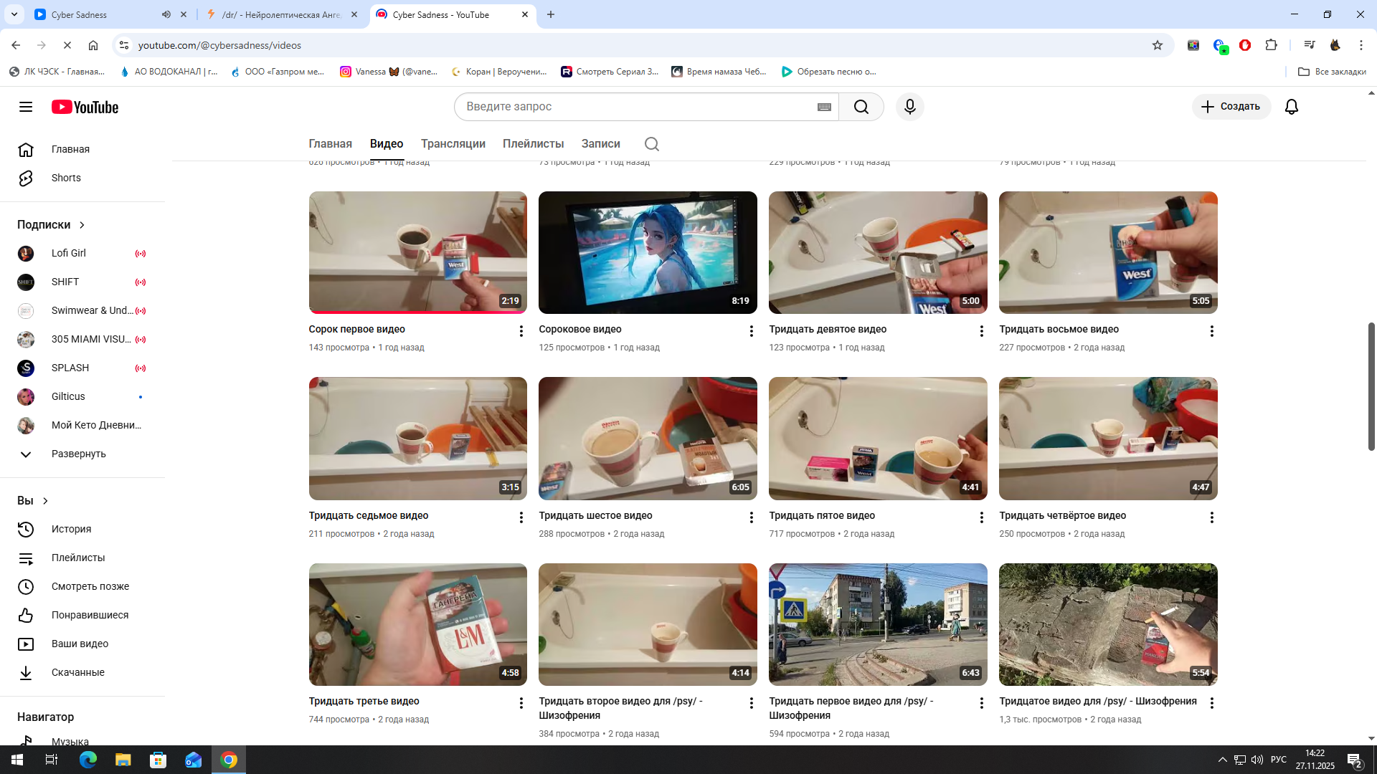The width and height of the screenshot is (1377, 774).
Task: Switch to the Плейлисты channel tab
Action: pos(533,144)
